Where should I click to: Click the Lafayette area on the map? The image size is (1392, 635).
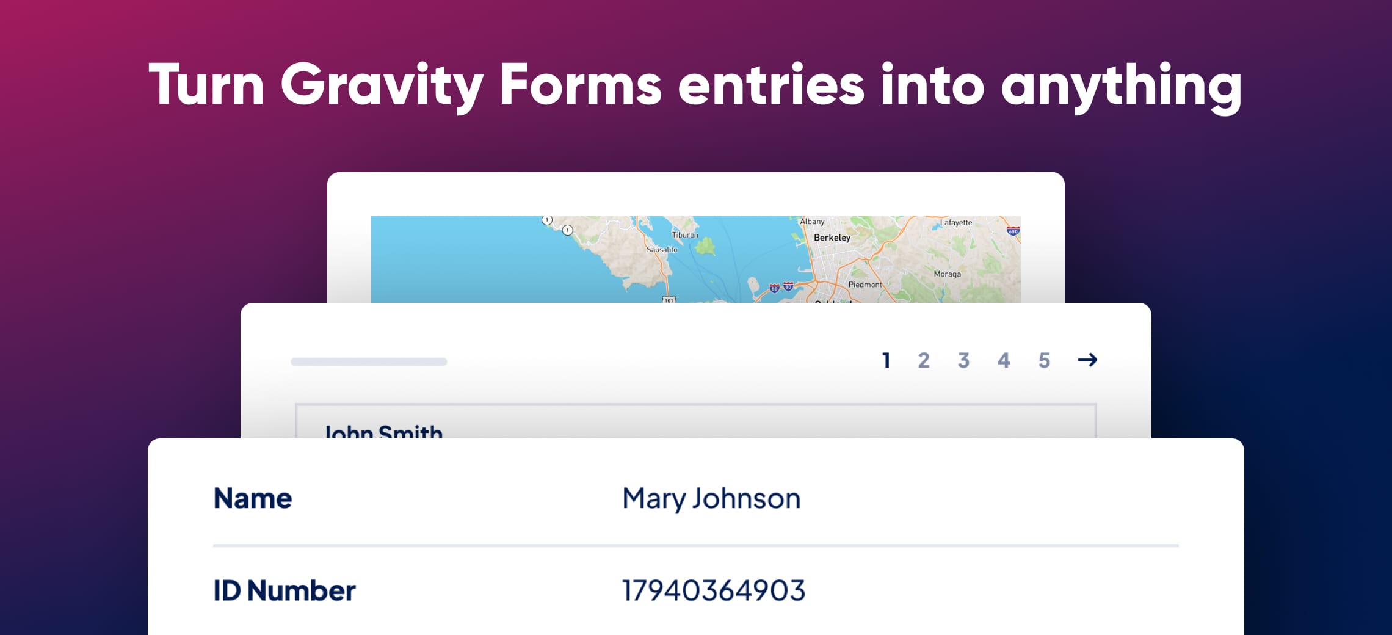[x=956, y=223]
